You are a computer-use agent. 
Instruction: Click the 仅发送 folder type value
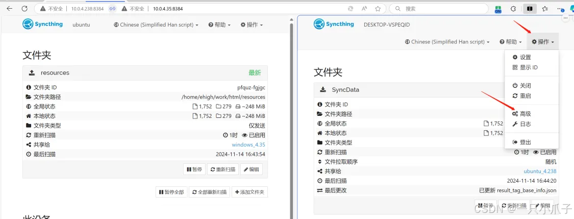pos(257,126)
